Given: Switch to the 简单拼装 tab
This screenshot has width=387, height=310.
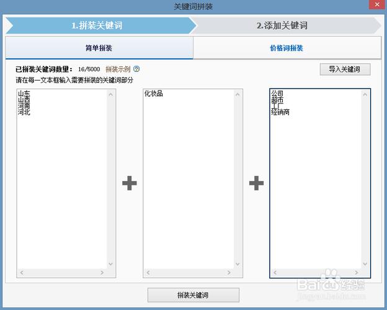Looking at the screenshot, I should tap(99, 48).
